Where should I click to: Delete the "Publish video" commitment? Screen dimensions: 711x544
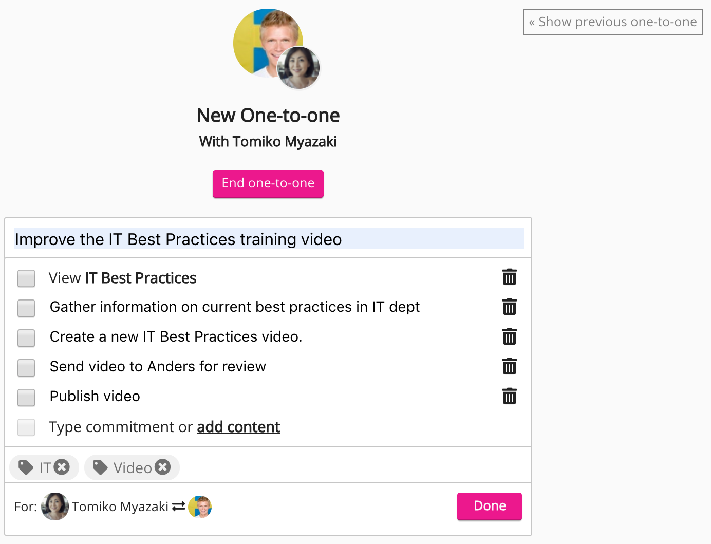[x=509, y=397]
